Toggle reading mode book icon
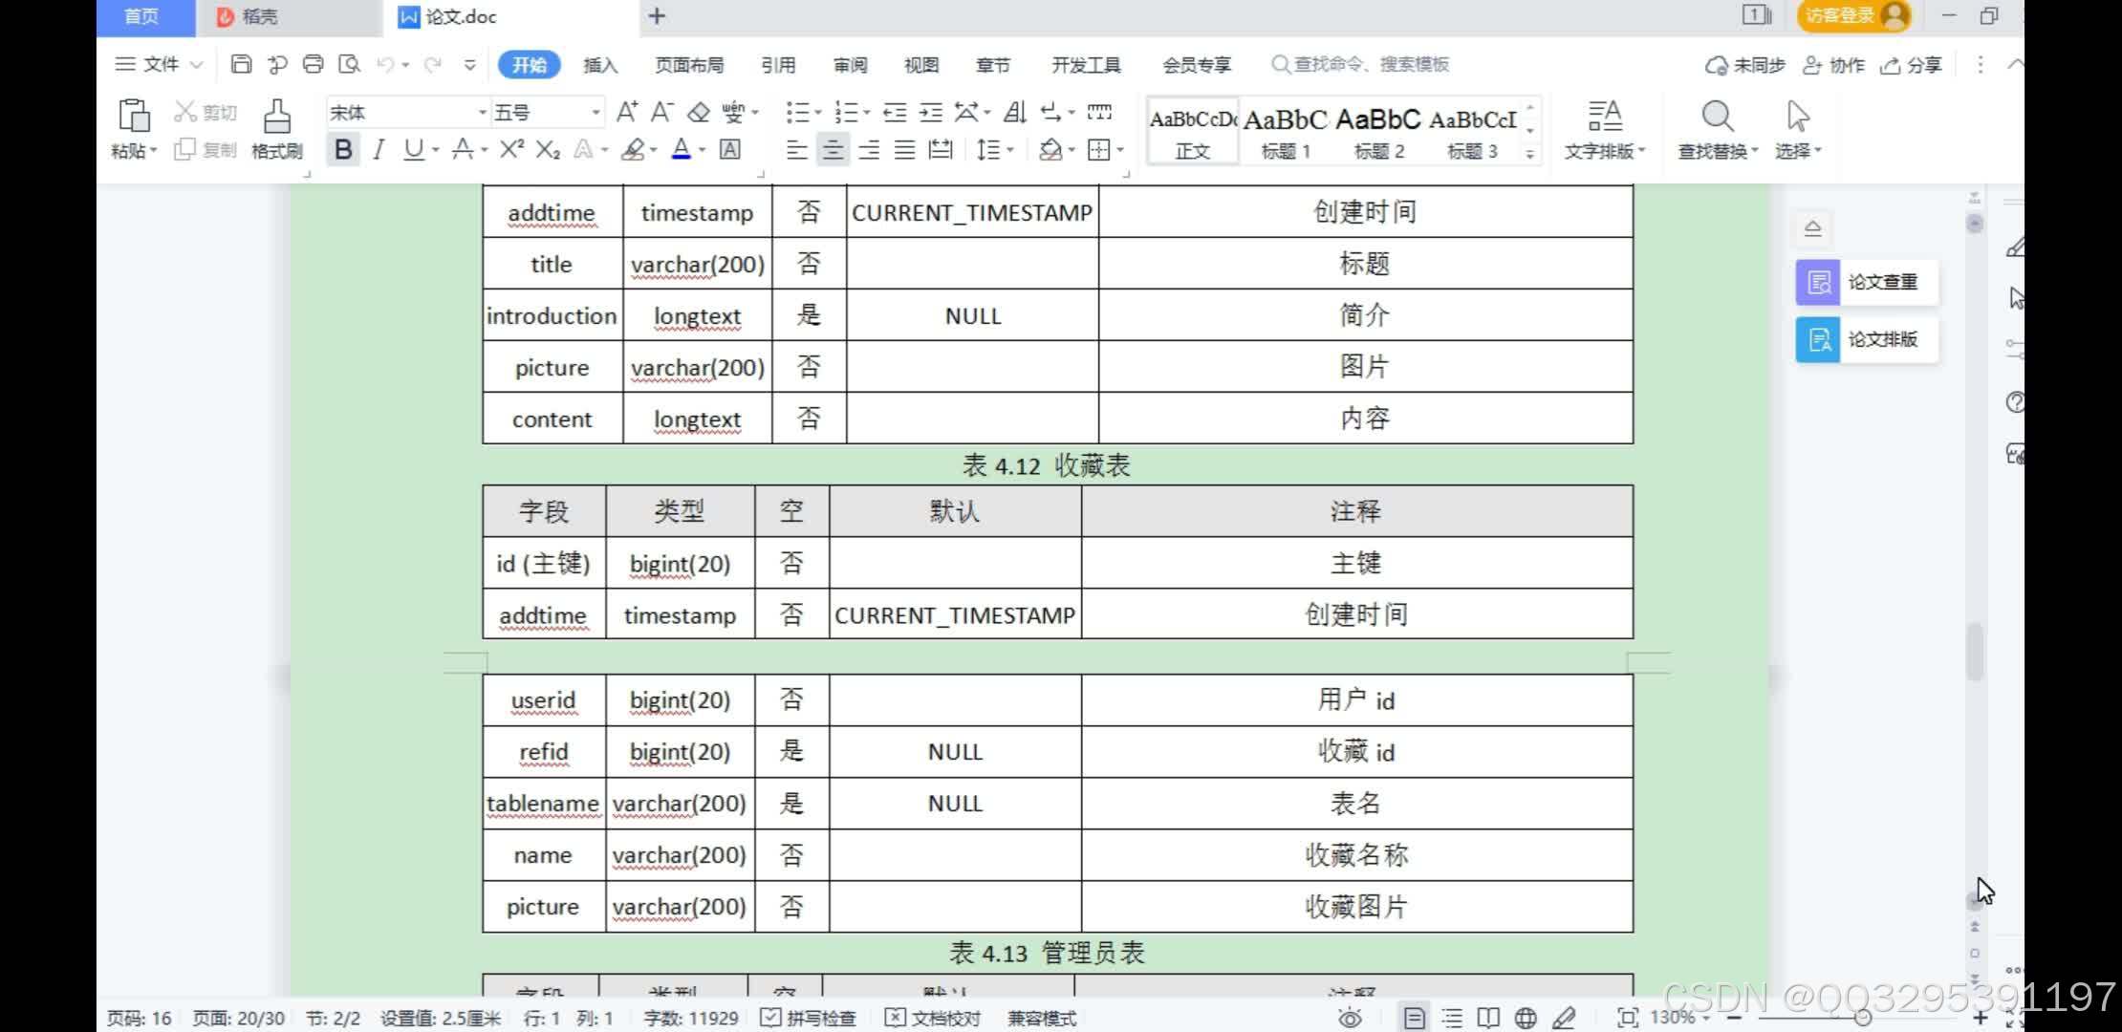The width and height of the screenshot is (2122, 1032). pos(1488,1018)
